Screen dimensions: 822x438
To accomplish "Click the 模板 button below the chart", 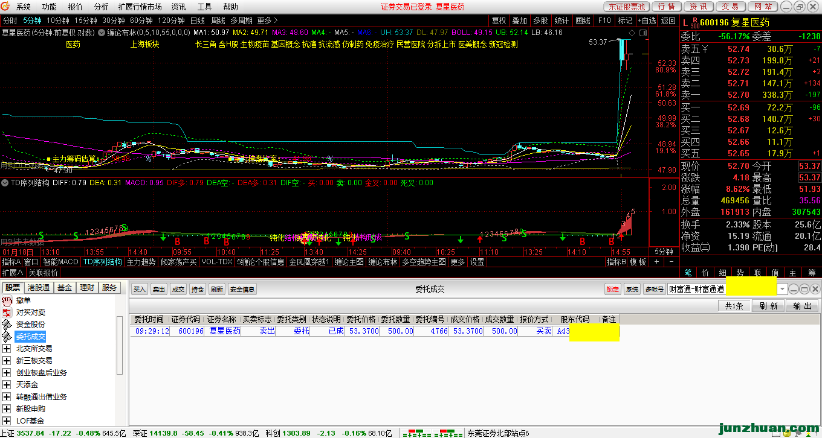I will tap(638, 262).
